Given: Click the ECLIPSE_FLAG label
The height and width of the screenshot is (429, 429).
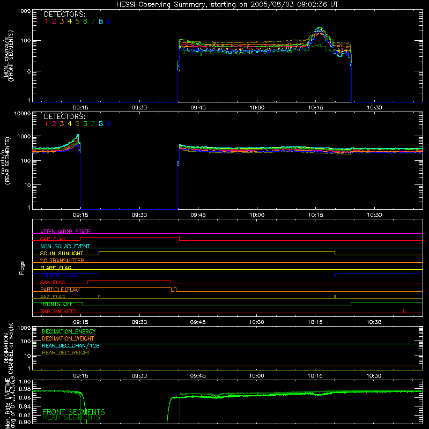Looking at the screenshot, I should tap(58, 275).
